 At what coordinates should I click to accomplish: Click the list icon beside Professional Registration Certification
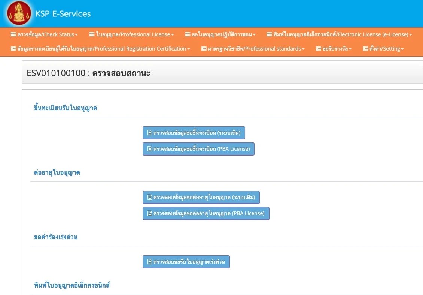coord(13,49)
